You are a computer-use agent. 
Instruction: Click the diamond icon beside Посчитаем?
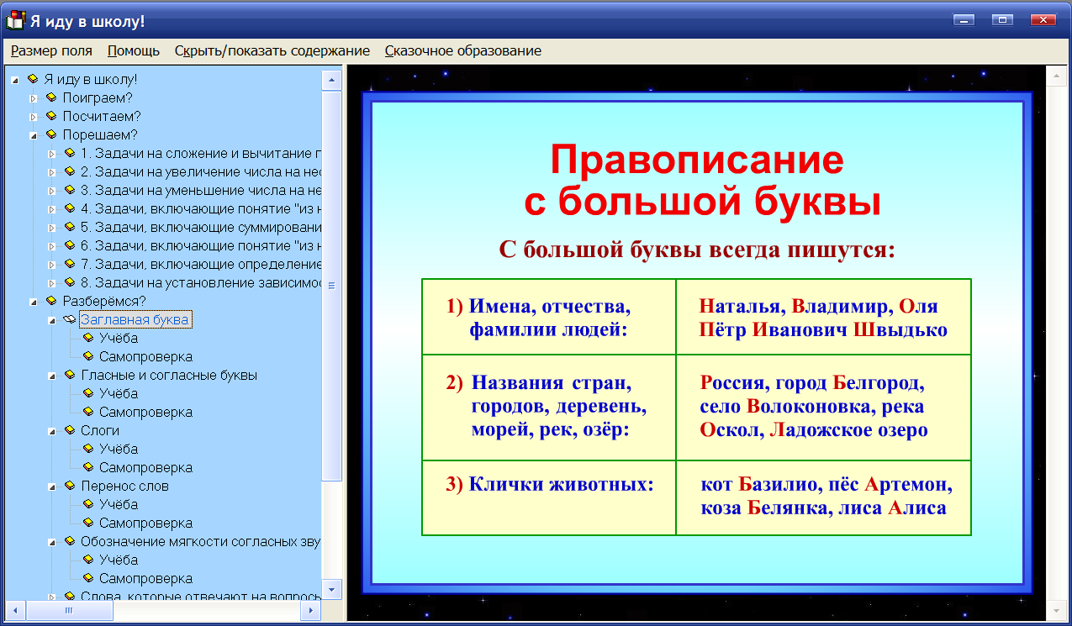pos(52,116)
